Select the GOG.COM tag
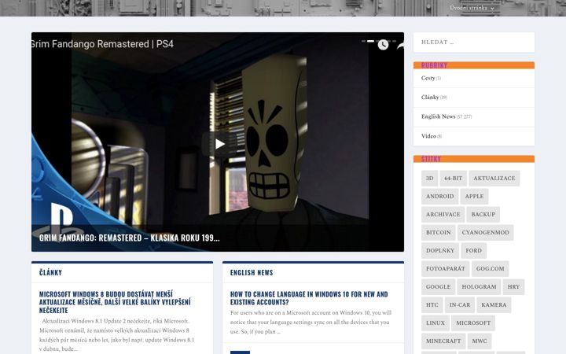Viewport: 566px width, 354px height. (x=490, y=268)
